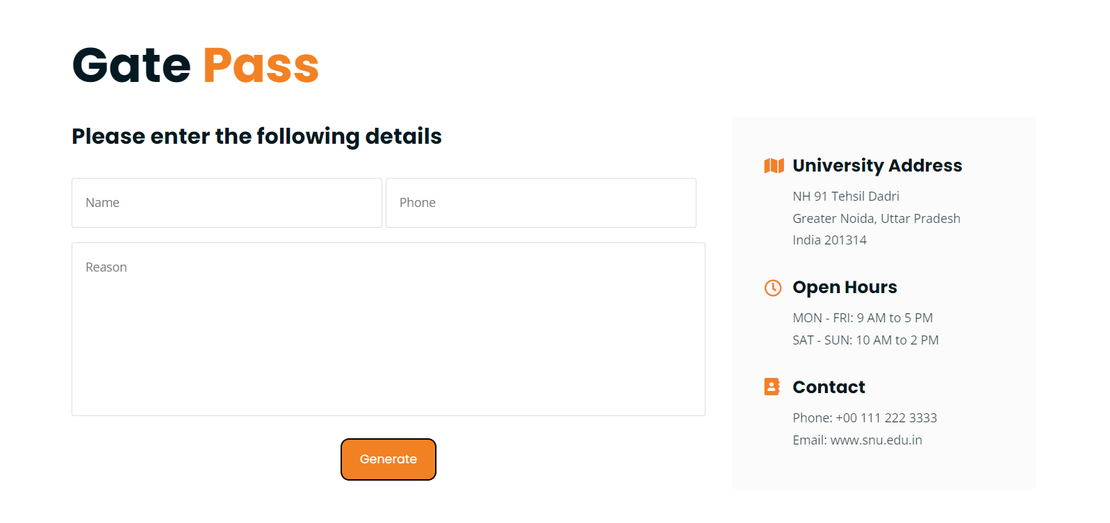1110x523 pixels.
Task: Click the address line NH 91 Tehsil Dadri
Action: coord(845,196)
